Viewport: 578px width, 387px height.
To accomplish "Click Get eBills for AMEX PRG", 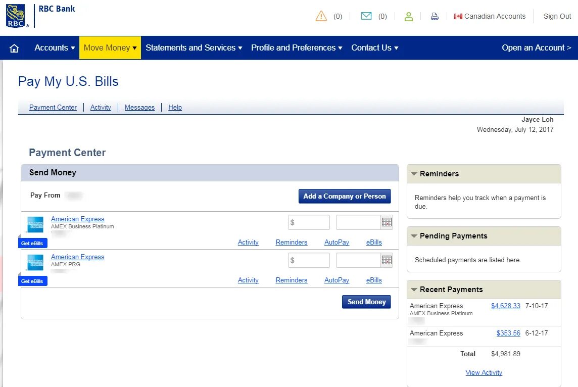I will (32, 281).
